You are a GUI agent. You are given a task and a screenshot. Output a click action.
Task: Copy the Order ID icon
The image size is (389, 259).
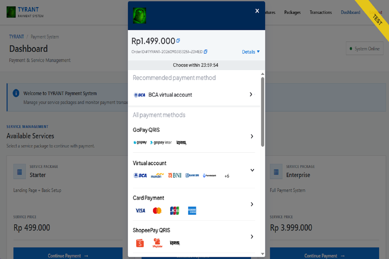coord(205,52)
